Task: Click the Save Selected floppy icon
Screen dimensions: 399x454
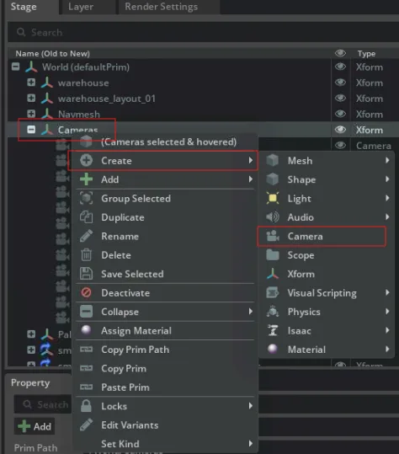Action: coord(86,274)
